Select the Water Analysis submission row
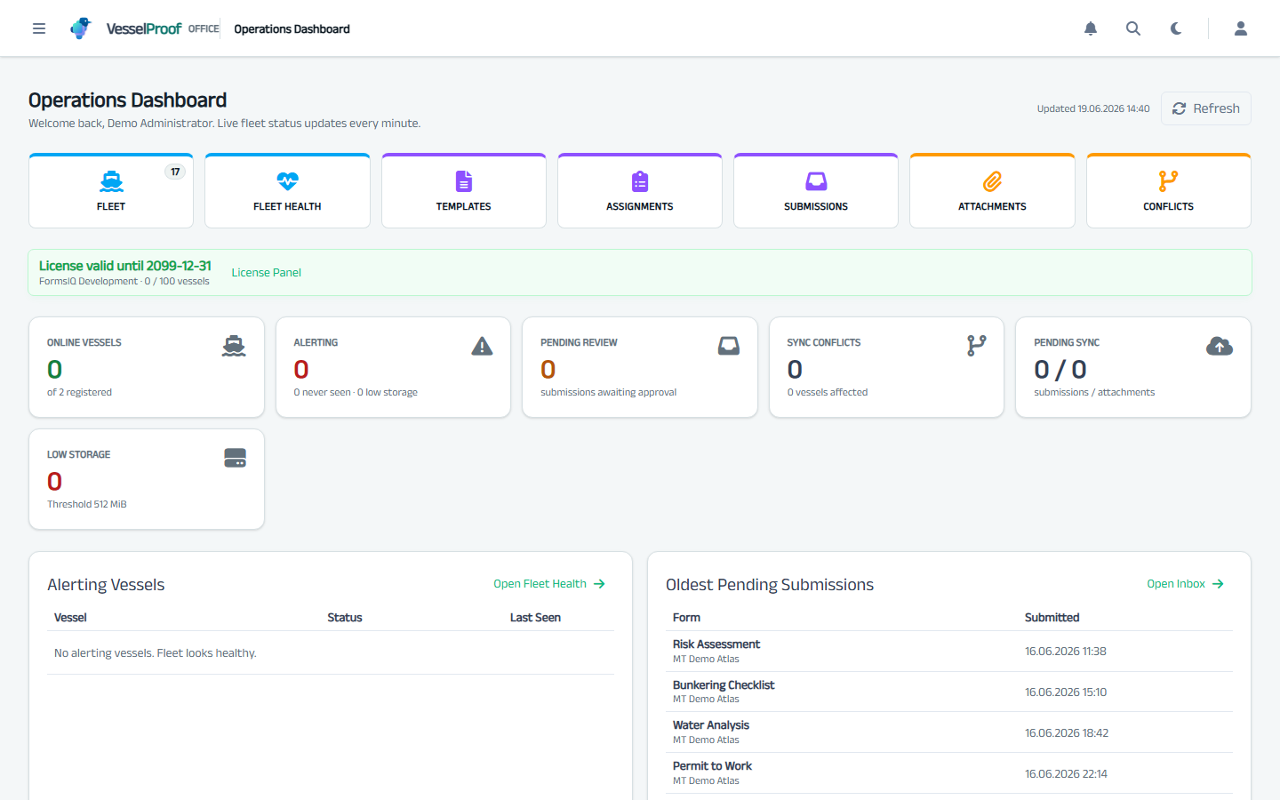Viewport: 1280px width, 800px height. coord(949,732)
